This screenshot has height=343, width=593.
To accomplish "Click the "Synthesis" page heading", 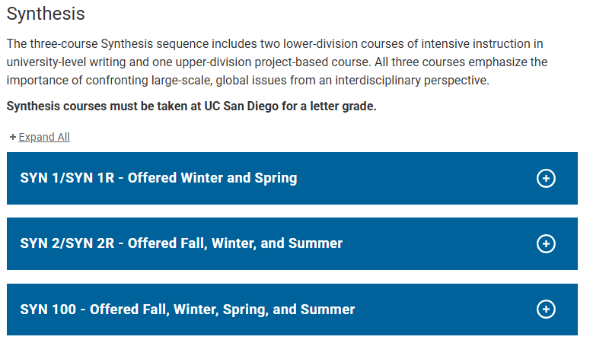I will [x=46, y=14].
